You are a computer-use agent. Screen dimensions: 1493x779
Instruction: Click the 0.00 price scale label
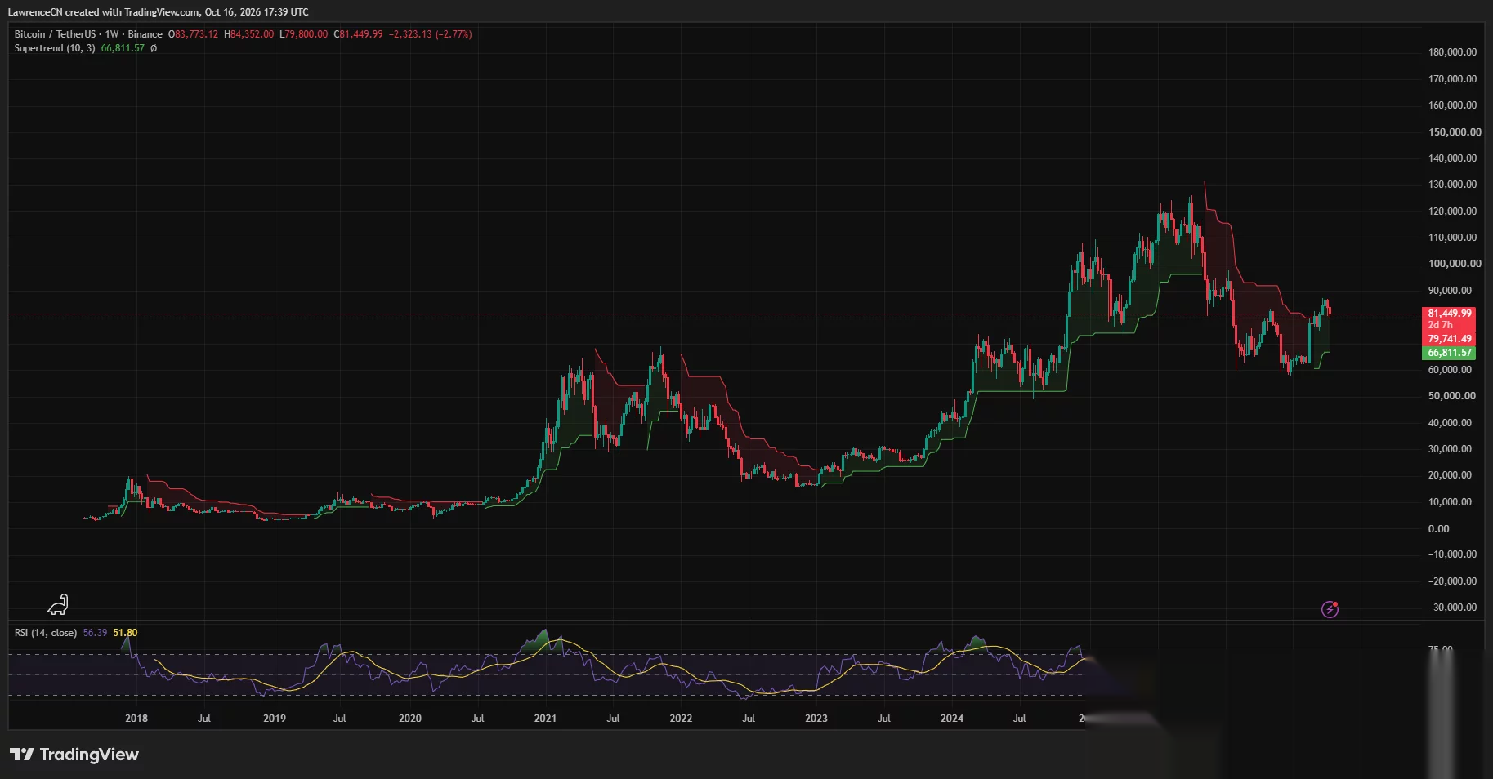point(1439,529)
